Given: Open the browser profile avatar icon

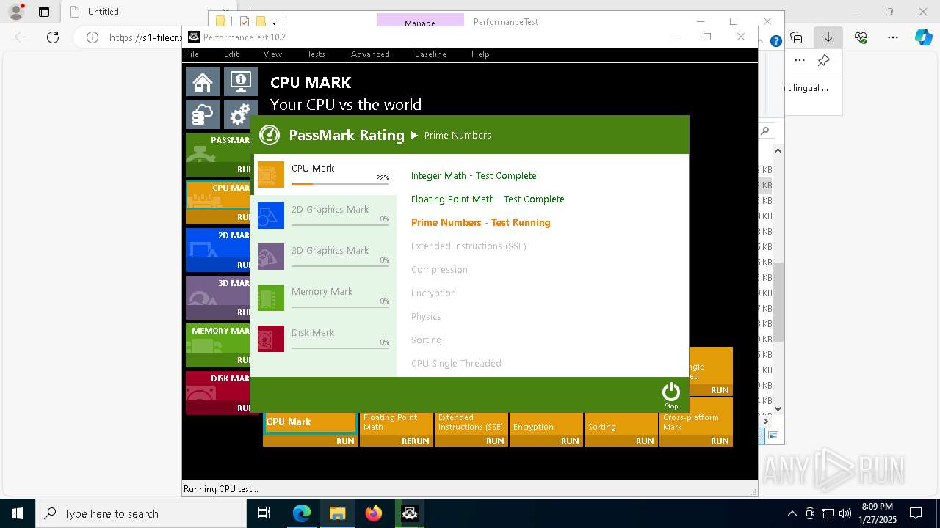Looking at the screenshot, I should (x=15, y=12).
